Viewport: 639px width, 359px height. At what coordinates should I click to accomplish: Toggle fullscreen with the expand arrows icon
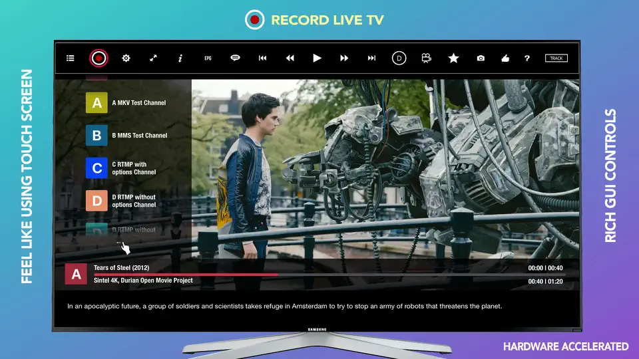[153, 59]
